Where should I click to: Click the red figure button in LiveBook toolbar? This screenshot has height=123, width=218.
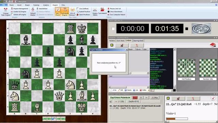coord(137,45)
